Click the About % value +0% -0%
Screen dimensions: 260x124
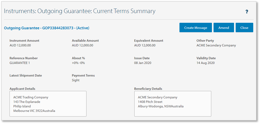78,63
